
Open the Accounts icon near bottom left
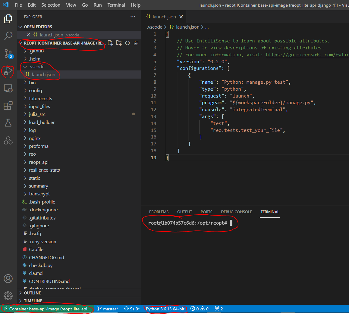coord(8,279)
